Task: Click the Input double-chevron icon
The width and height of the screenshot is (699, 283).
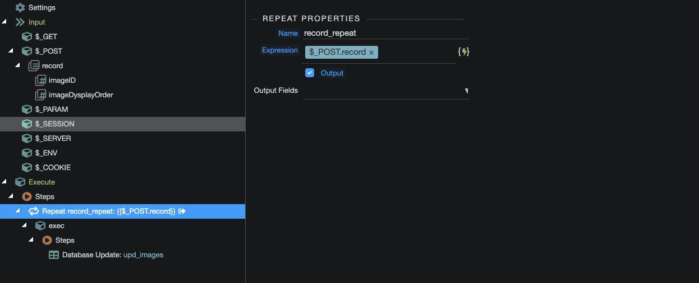Action: [x=20, y=22]
